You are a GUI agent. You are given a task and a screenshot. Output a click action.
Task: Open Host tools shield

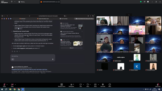tap(103, 85)
